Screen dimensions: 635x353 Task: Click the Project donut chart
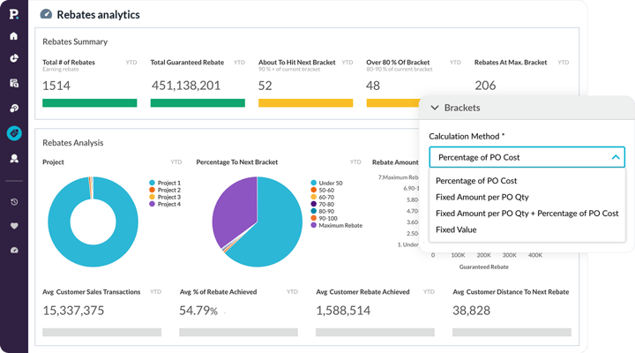click(x=93, y=222)
